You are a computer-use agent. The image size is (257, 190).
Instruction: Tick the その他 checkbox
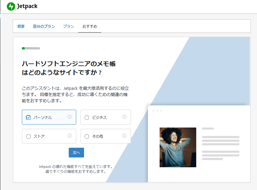click(87, 137)
